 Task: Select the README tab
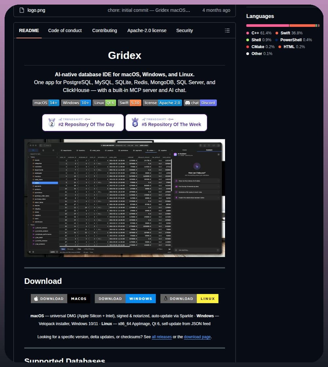tap(29, 30)
